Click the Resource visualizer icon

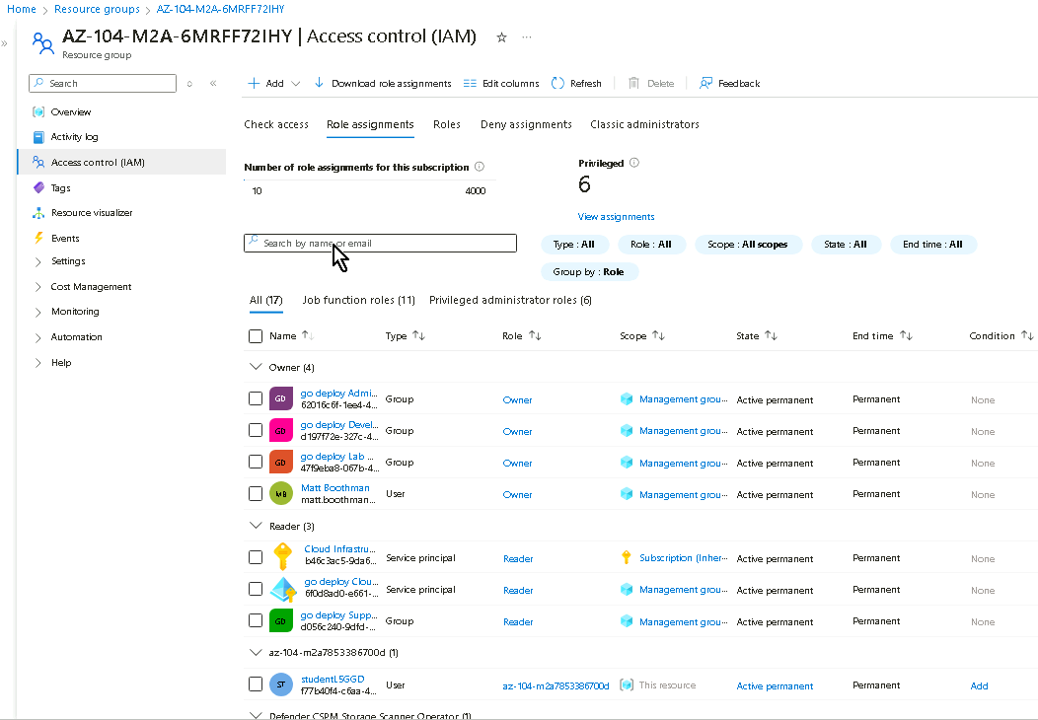[38, 213]
